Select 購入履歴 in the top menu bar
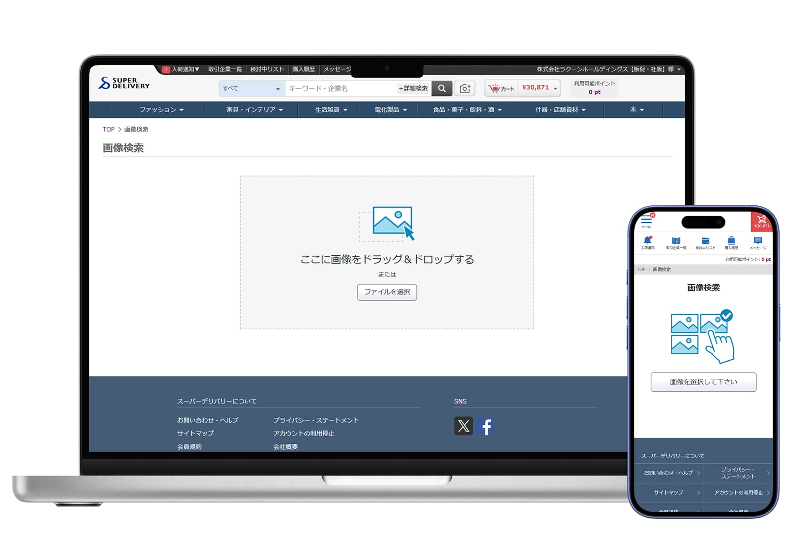 coord(303,69)
